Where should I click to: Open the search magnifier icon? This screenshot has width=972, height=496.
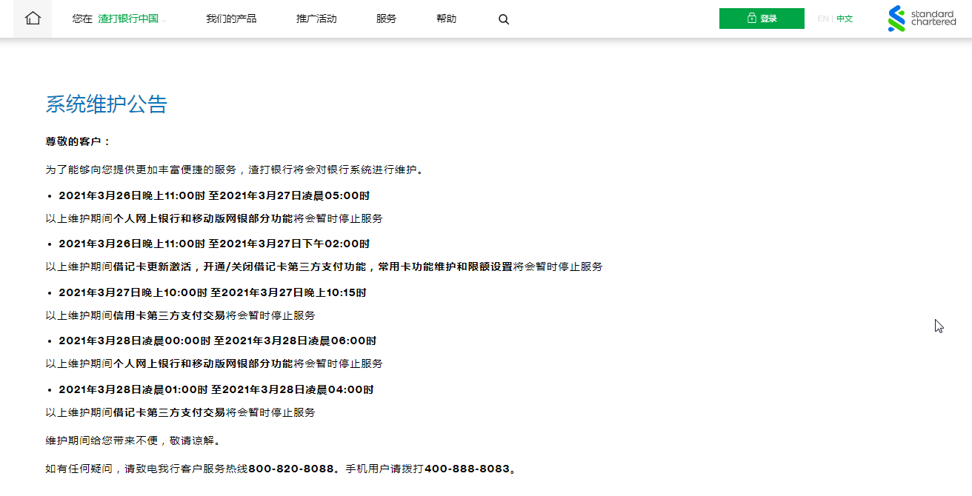click(504, 19)
